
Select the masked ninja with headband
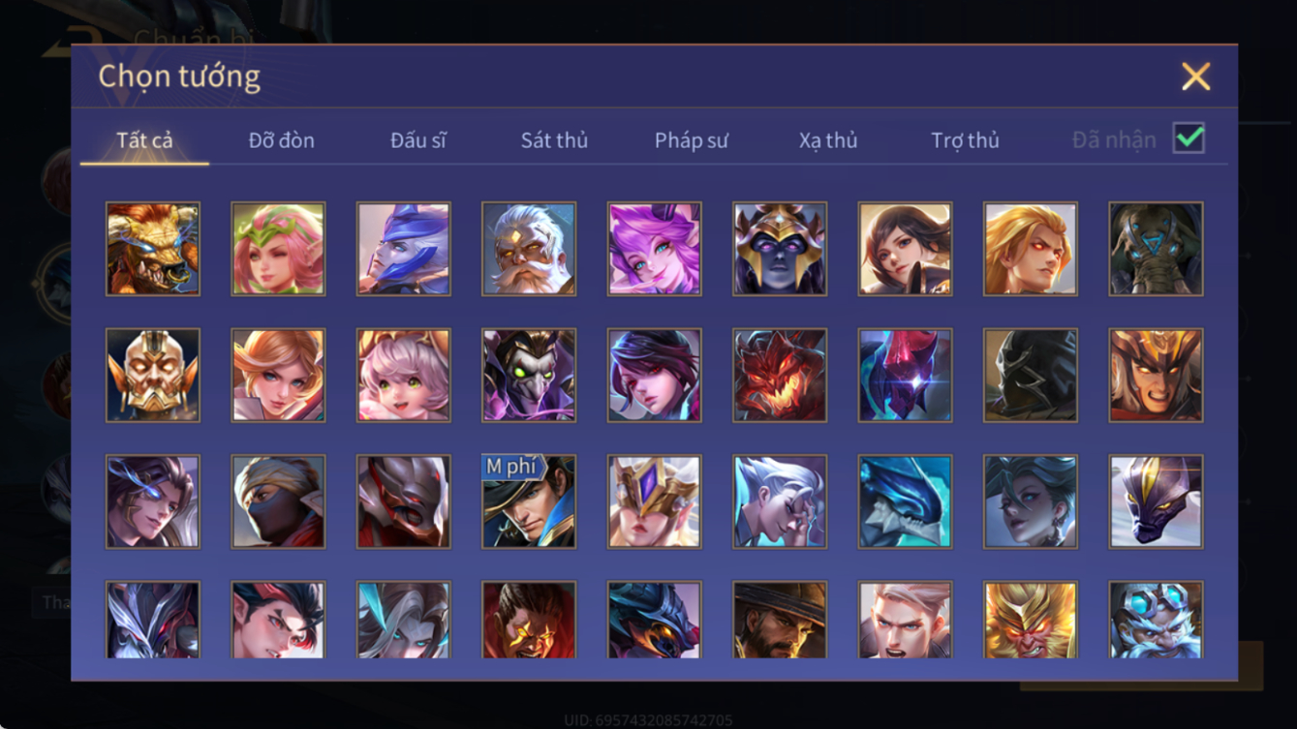(278, 501)
